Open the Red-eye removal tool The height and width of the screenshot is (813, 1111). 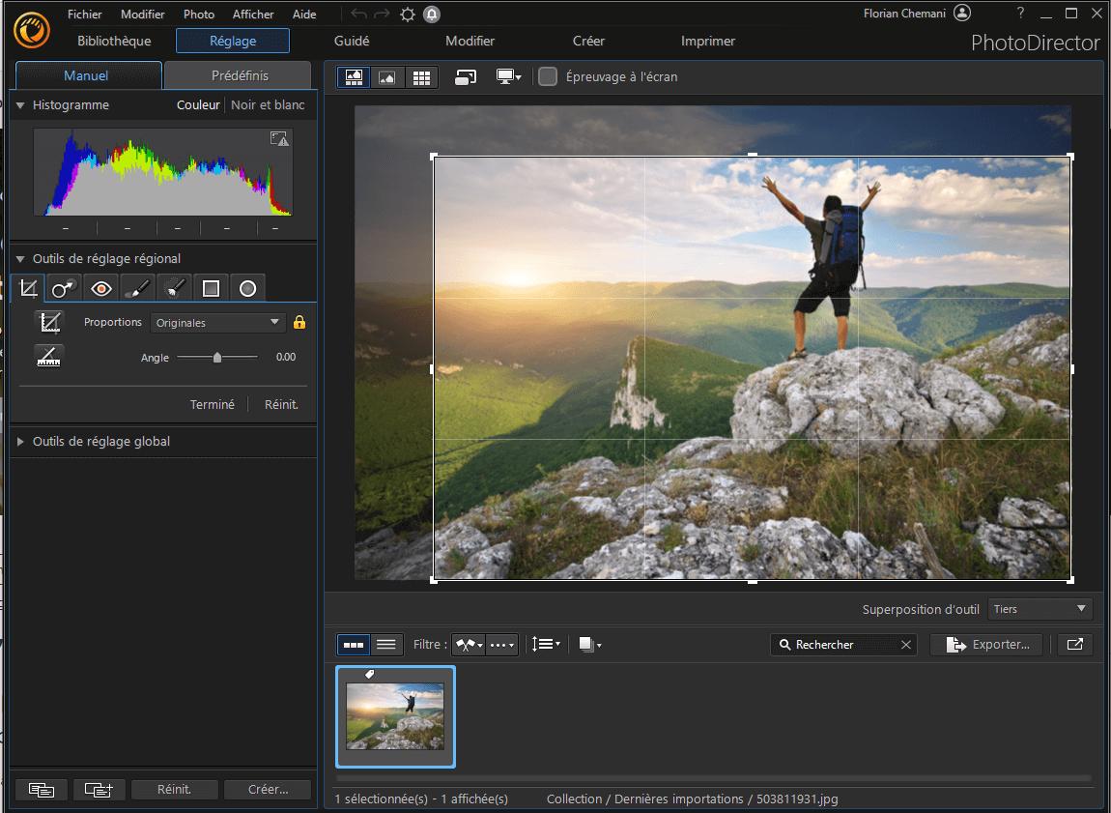pos(100,287)
